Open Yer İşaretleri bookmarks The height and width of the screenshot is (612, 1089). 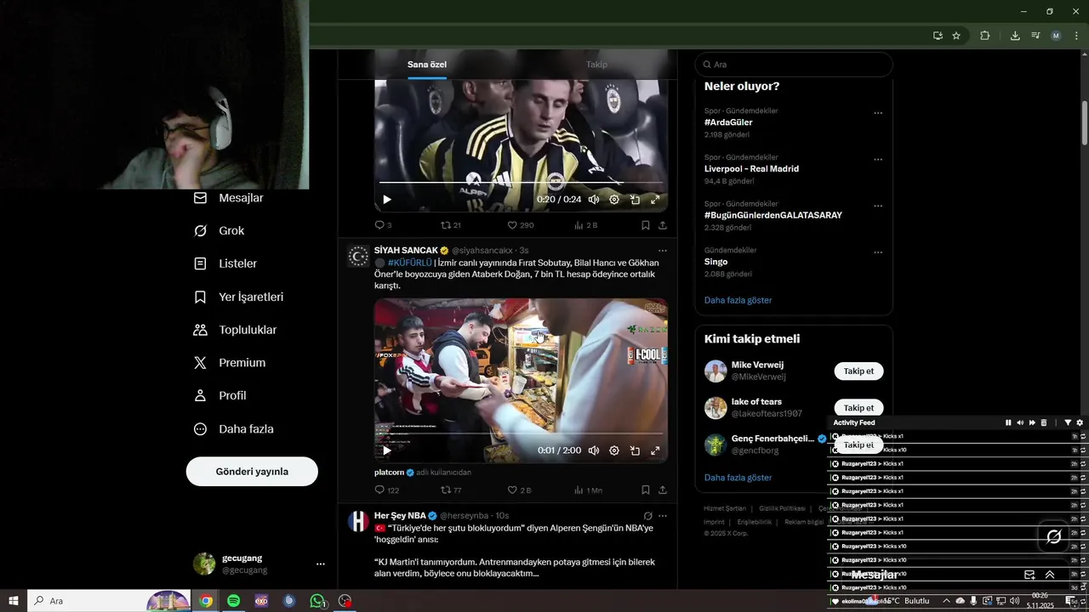239,297
